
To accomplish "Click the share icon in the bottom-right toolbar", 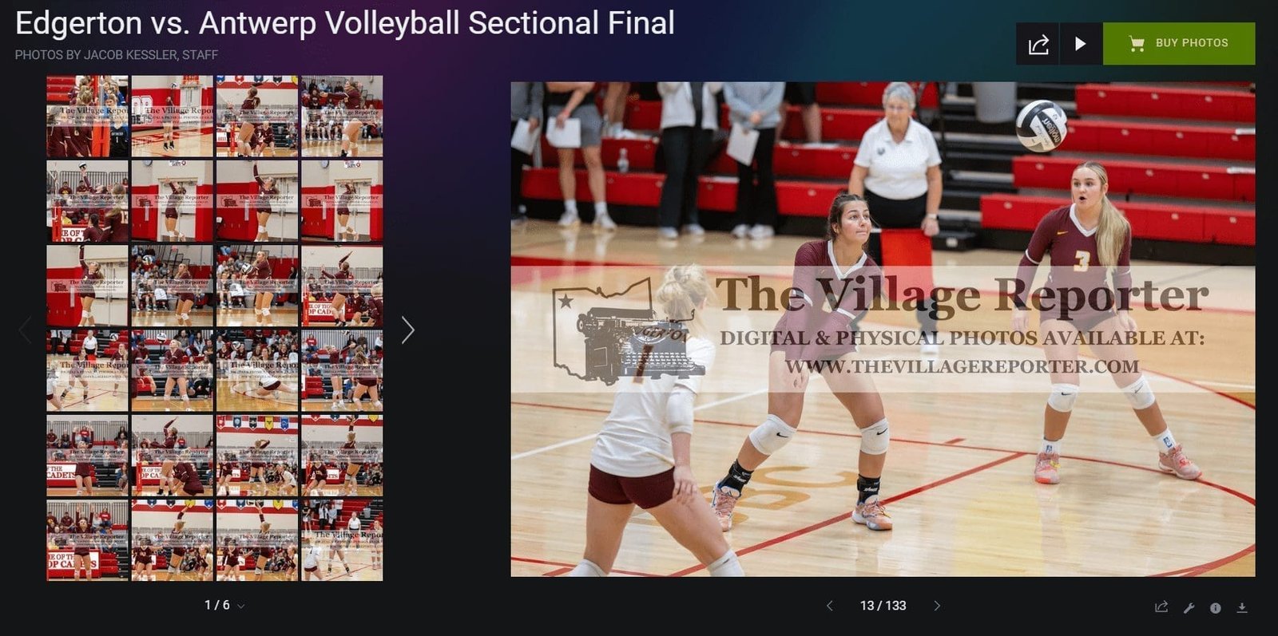I will pyautogui.click(x=1161, y=607).
